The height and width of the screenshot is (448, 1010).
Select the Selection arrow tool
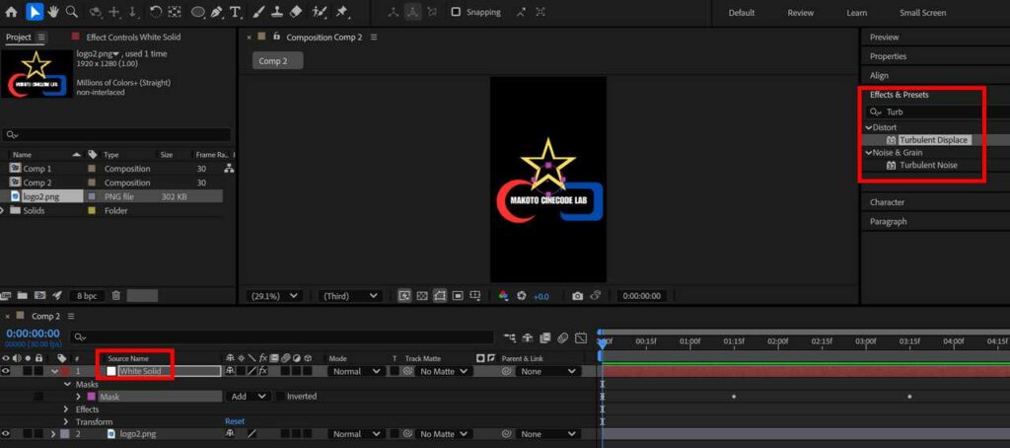(35, 12)
